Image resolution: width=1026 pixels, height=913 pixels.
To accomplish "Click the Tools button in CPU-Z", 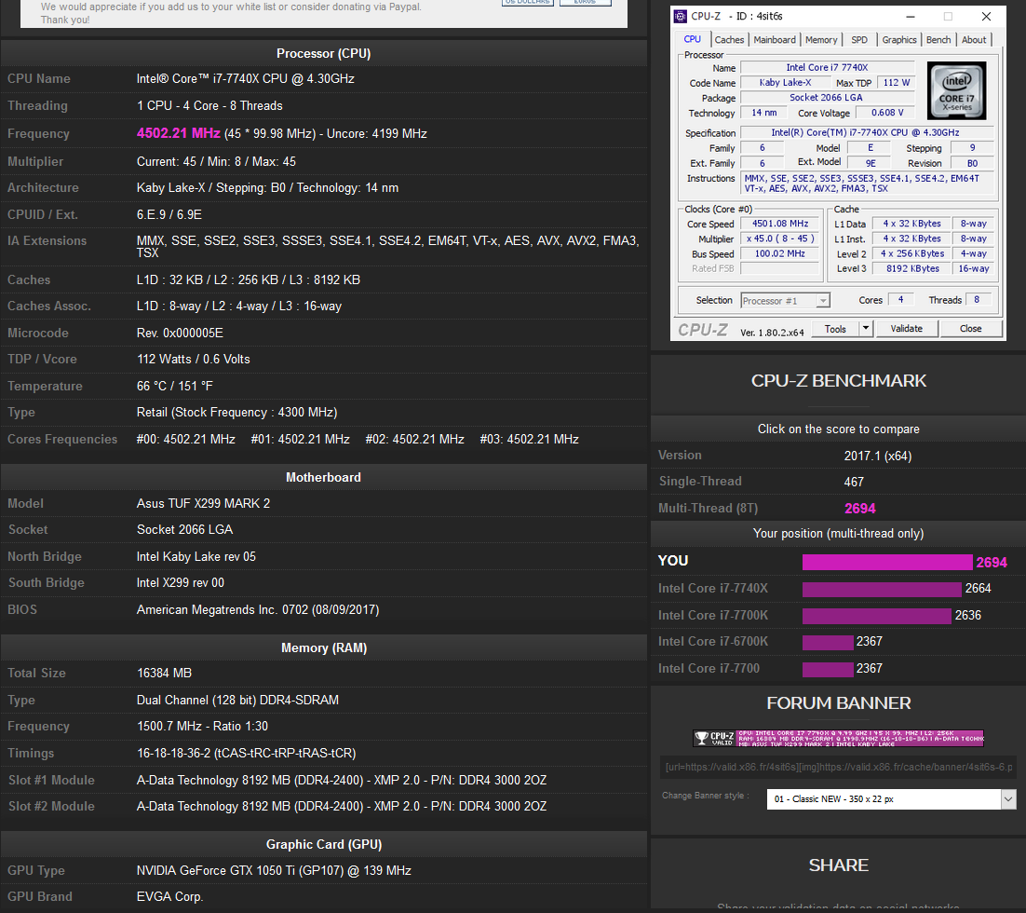I will (x=835, y=329).
